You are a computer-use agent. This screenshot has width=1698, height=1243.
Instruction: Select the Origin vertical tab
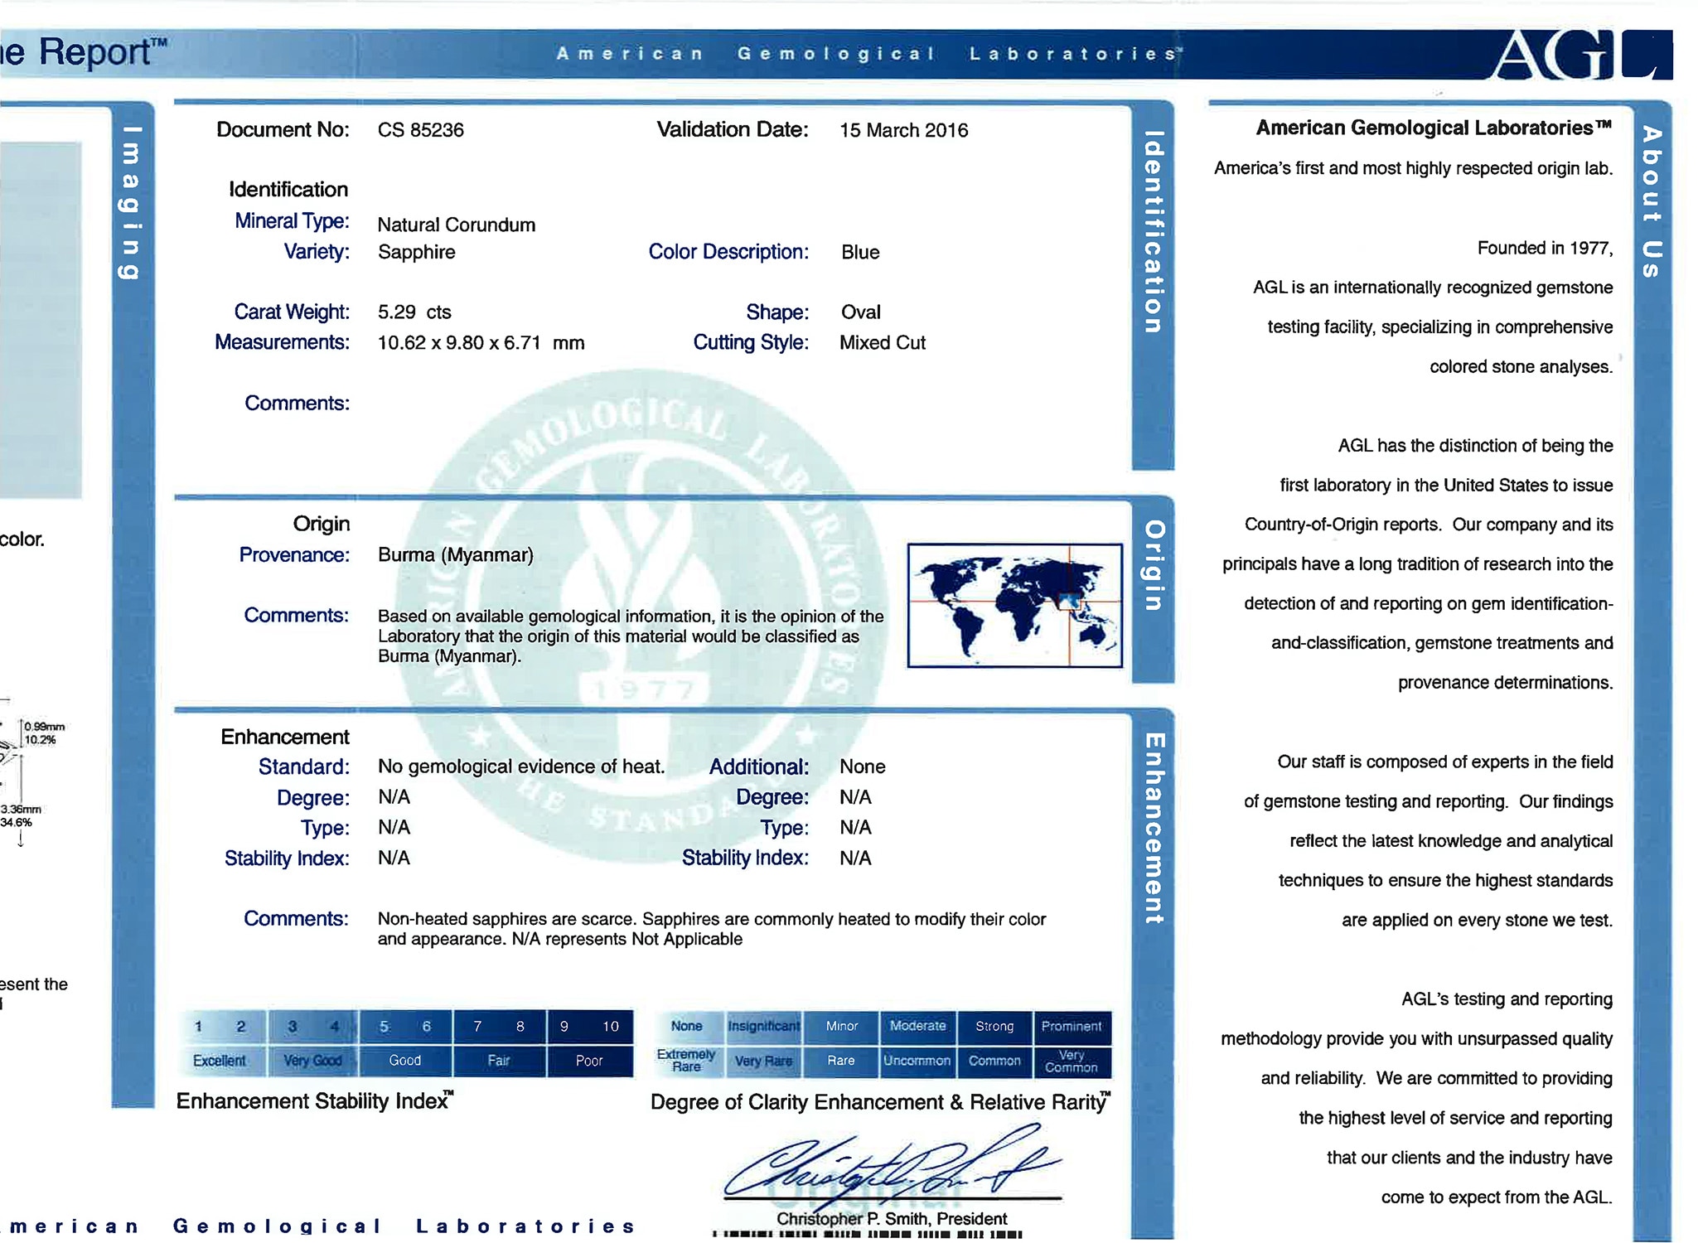(1153, 566)
